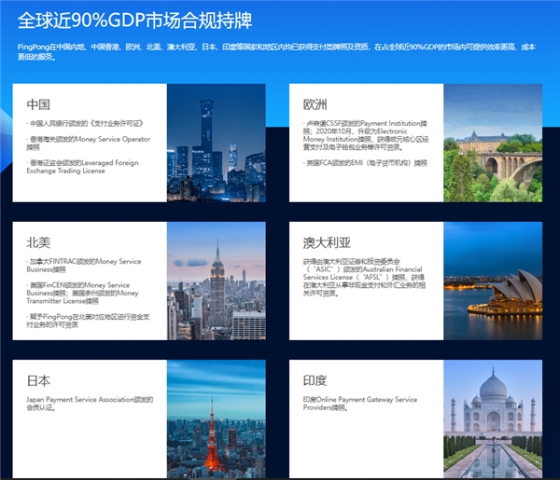This screenshot has width=560, height=480.
Task: Click the Luxembourg bridge photo in 欧洲 card
Action: (492, 144)
